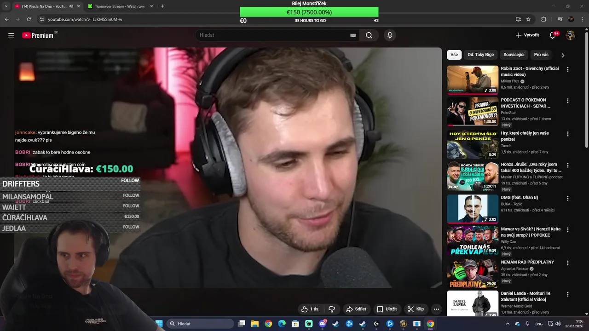Open the ENG language switcher
The width and height of the screenshot is (589, 331).
(x=539, y=324)
